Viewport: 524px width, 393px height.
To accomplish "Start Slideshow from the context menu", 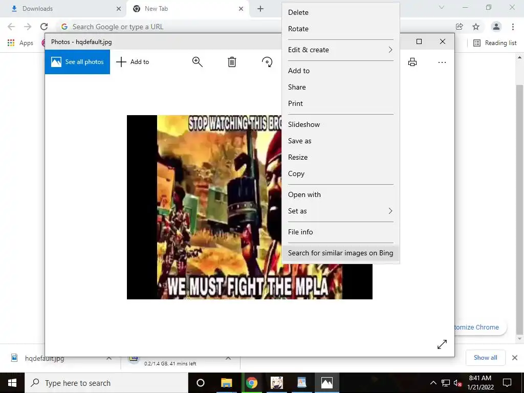I will click(340, 125).
